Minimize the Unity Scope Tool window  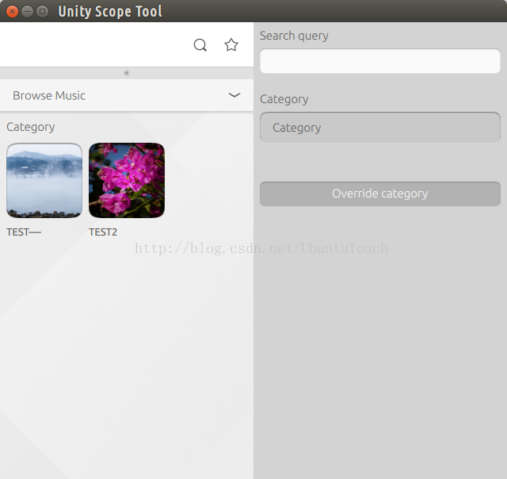pyautogui.click(x=27, y=12)
